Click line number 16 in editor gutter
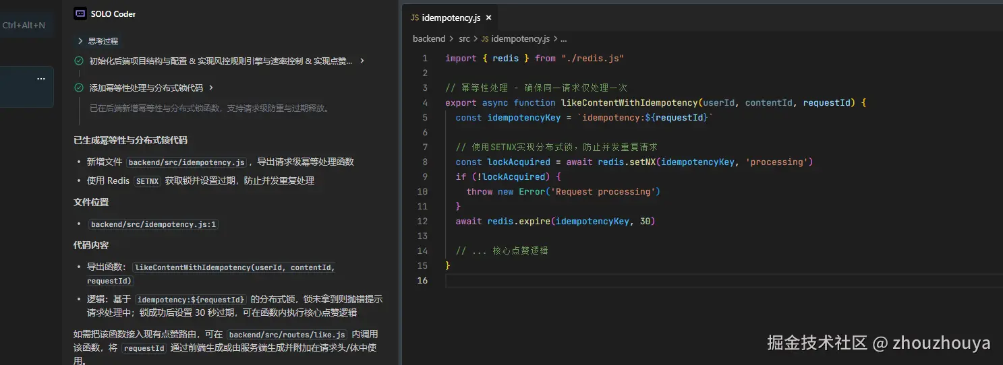Viewport: 1003px width, 365px height. click(x=423, y=280)
